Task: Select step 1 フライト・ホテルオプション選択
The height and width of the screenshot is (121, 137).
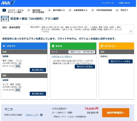Action: pos(13,11)
